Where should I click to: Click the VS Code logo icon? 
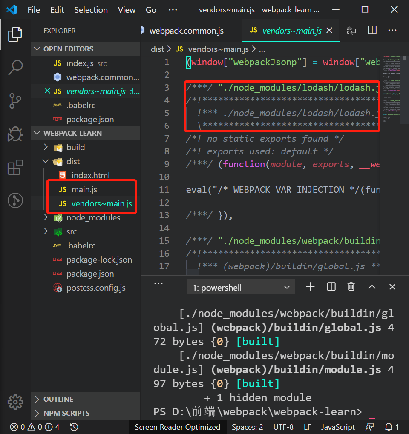click(x=12, y=10)
